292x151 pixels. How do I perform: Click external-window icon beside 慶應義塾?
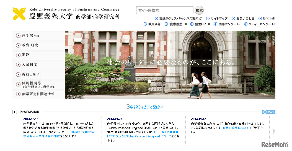point(185,24)
